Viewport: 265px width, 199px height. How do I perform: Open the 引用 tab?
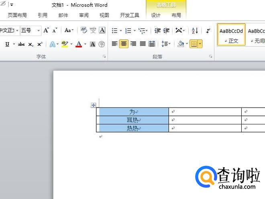click(x=43, y=15)
